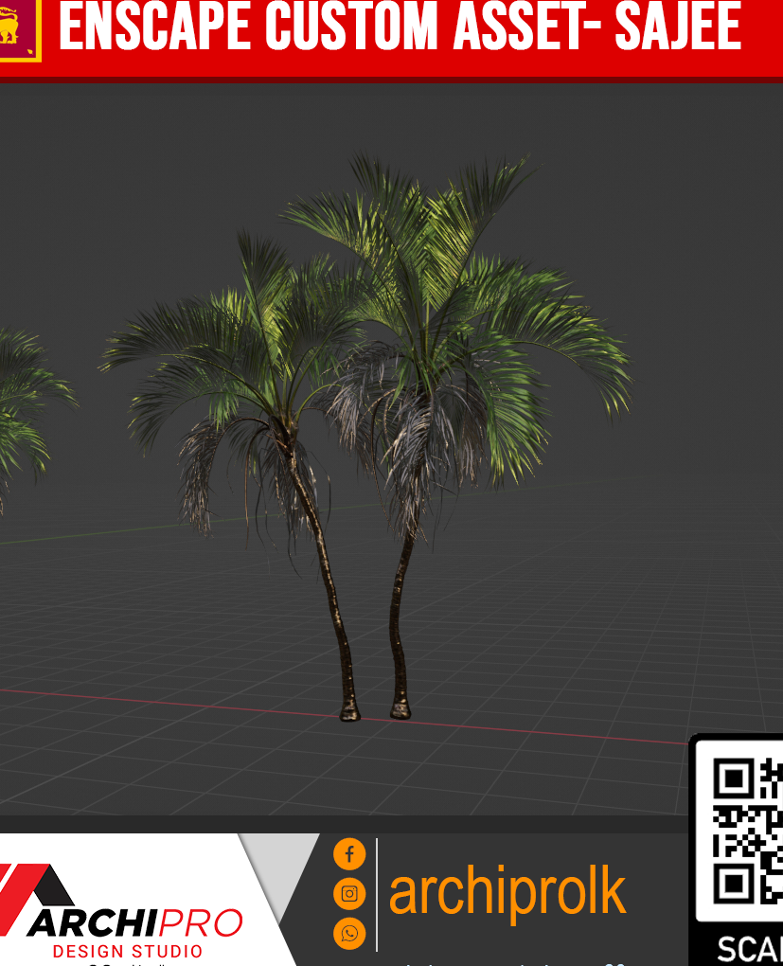The height and width of the screenshot is (966, 783).
Task: Click the archiprolk handle text
Action: [507, 893]
